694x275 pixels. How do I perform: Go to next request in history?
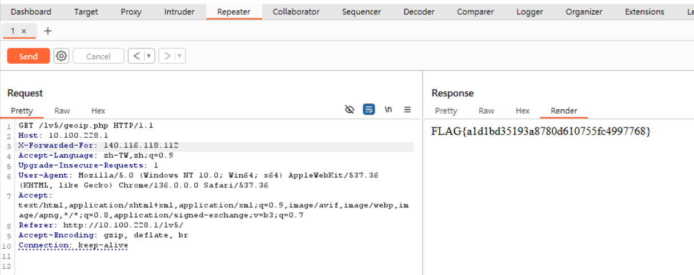(167, 56)
